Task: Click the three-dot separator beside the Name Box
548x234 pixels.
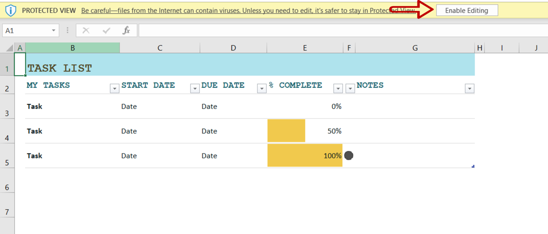Action: tap(67, 30)
